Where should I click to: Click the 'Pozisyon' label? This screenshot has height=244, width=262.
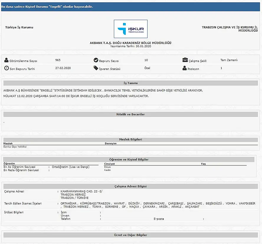[x=193, y=69]
